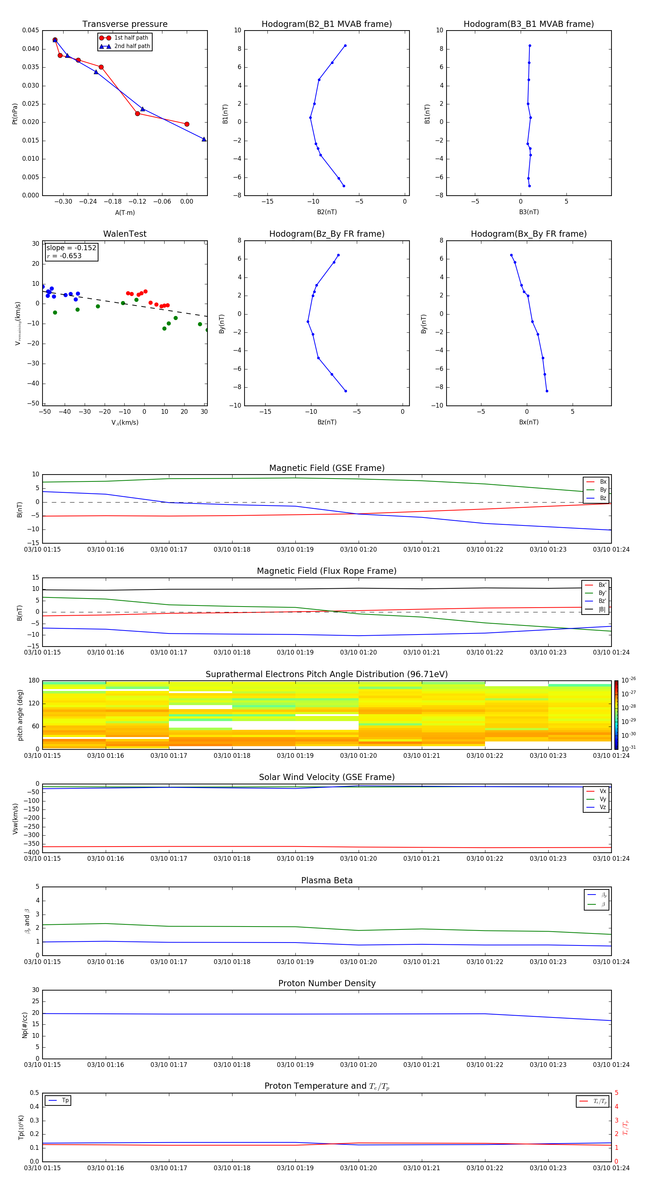
Task: Click the "Hodogram(B2_B1 MVAB frame)" title
Action: (x=327, y=24)
